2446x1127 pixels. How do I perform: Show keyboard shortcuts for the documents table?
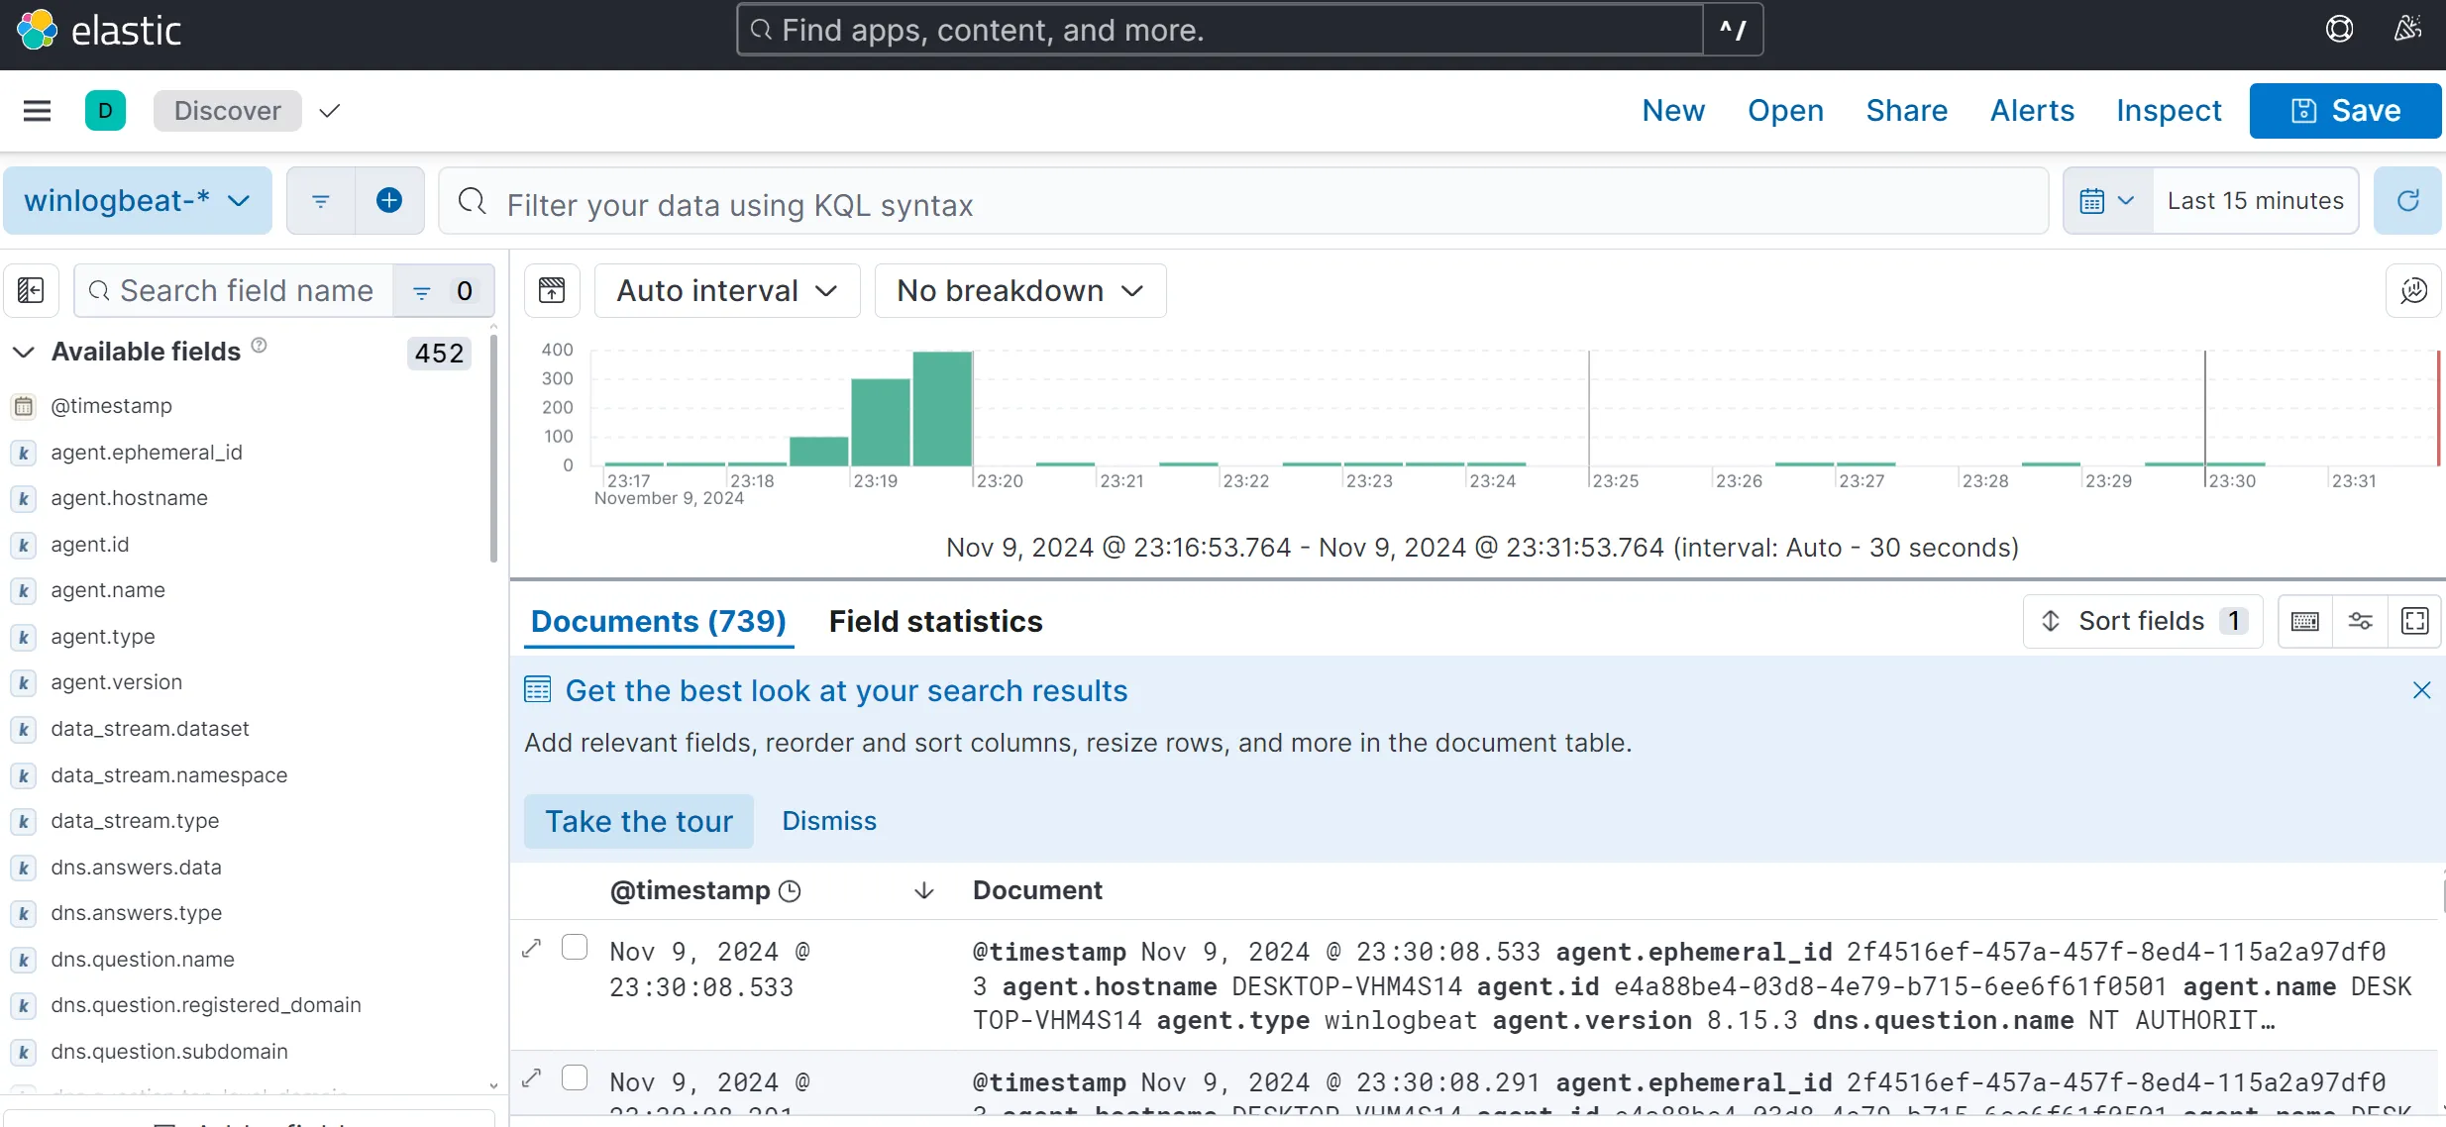(x=2304, y=621)
